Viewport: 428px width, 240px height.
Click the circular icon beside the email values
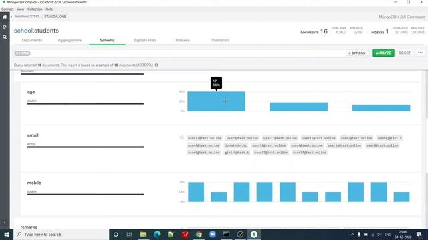point(181,138)
